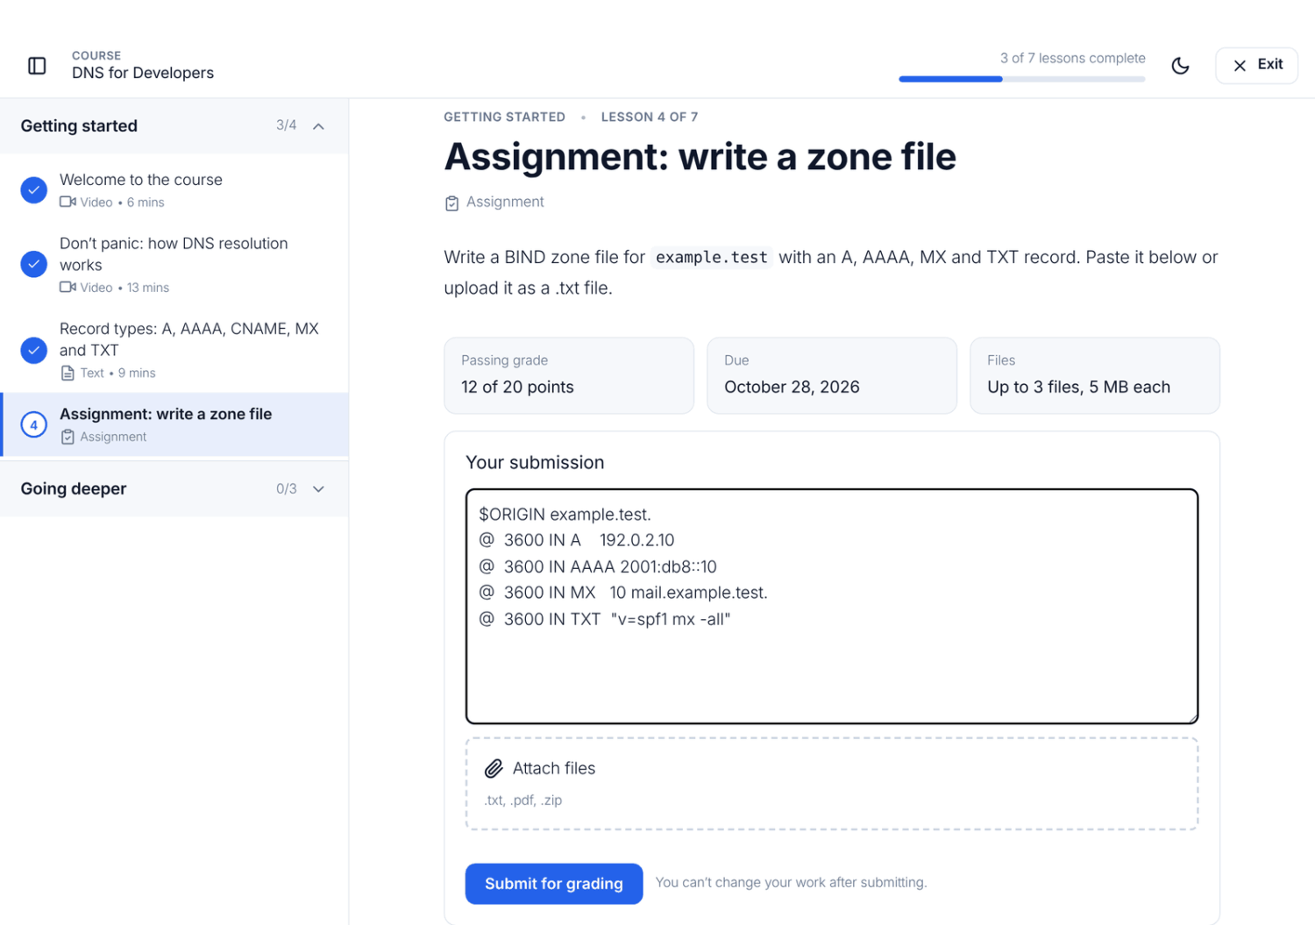
Task: Click the '0/3' section count
Action: [286, 488]
